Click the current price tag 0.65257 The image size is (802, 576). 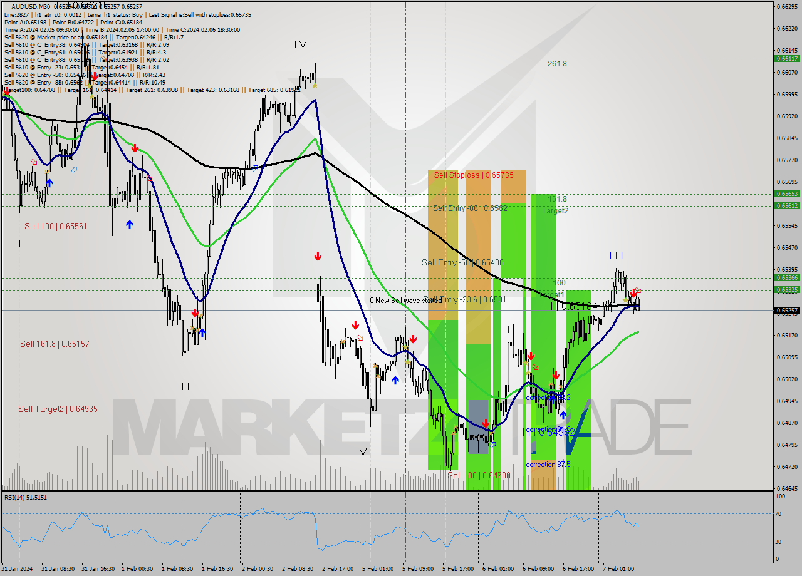tap(787, 310)
